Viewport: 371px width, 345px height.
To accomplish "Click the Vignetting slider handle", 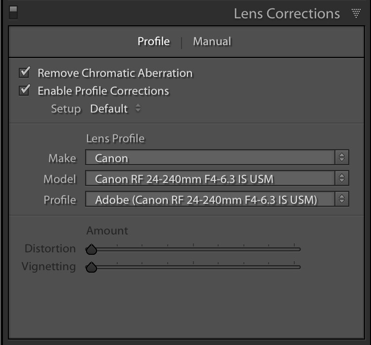I will pos(92,268).
